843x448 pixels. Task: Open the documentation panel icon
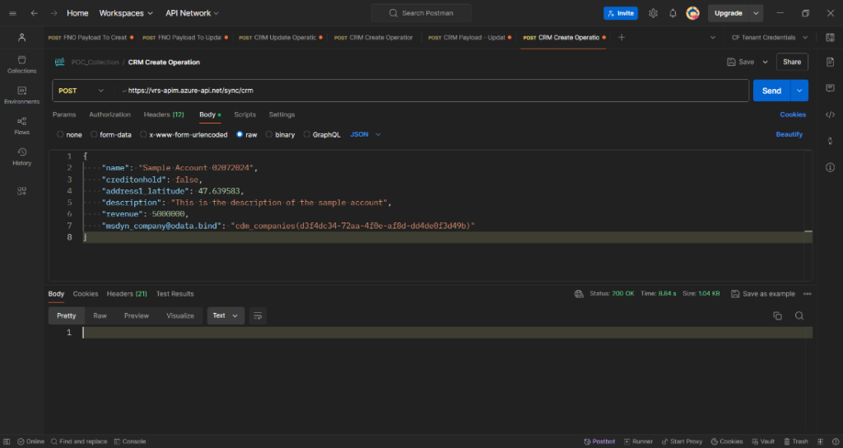pos(830,62)
